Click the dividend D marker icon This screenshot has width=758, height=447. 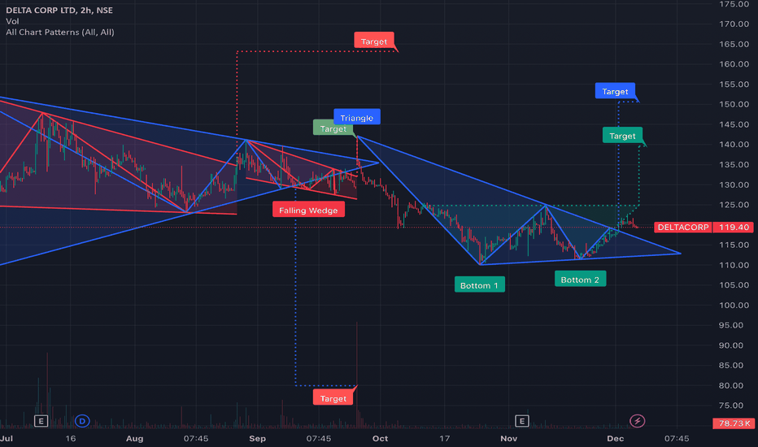[x=82, y=421]
